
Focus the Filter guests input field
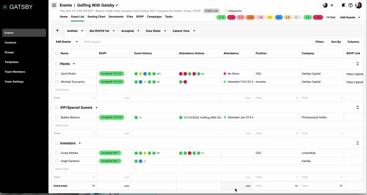[x=196, y=42]
